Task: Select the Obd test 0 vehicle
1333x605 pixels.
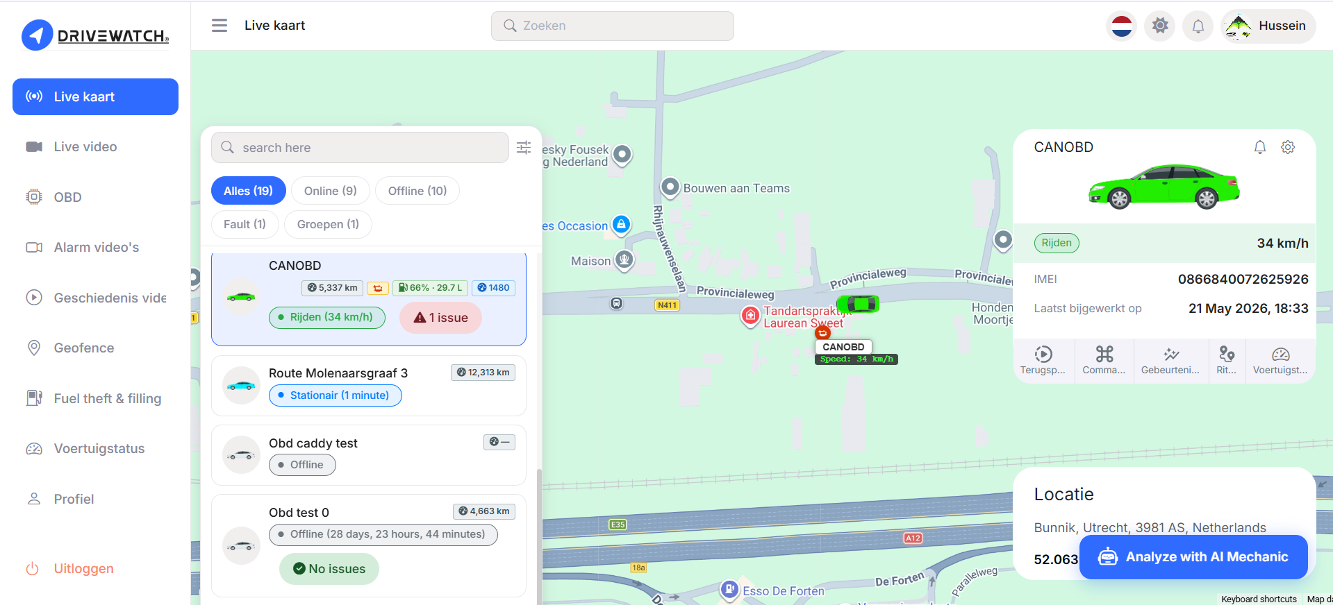Action: (369, 545)
